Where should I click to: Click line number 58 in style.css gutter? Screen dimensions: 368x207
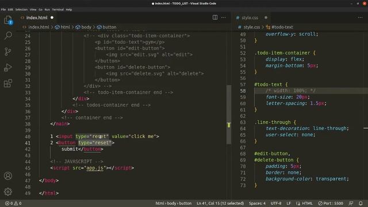pos(243,91)
